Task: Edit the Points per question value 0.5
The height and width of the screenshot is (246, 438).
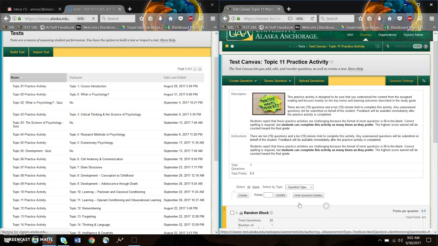Action: [x=424, y=211]
